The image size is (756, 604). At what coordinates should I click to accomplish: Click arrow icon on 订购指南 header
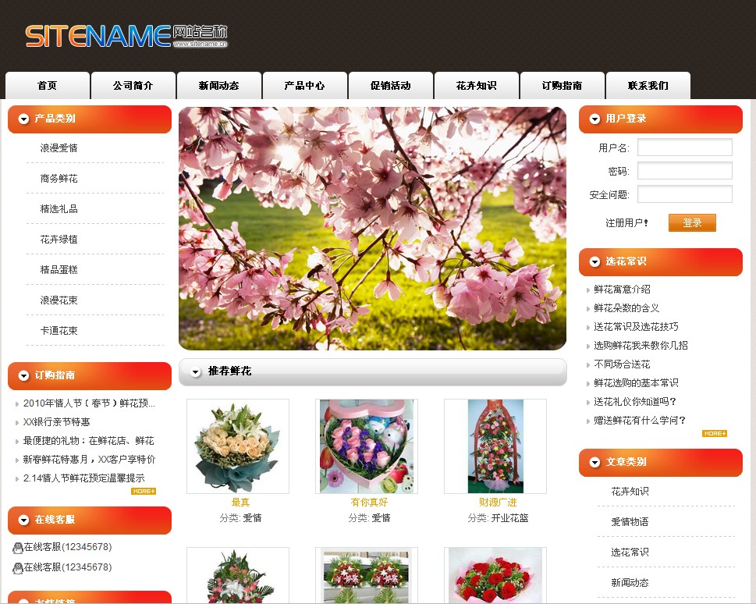click(23, 376)
